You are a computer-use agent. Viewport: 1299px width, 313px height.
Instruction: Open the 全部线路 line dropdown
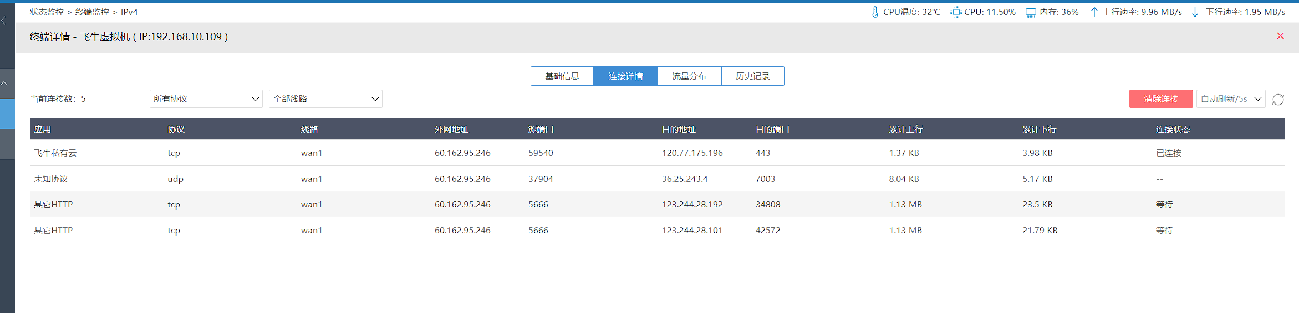point(325,99)
